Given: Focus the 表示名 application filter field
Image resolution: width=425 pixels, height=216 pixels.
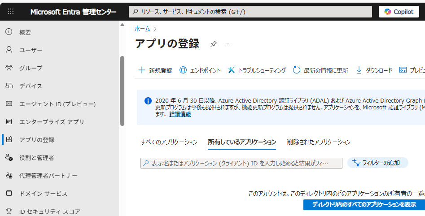Looking at the screenshot, I should 241,163.
